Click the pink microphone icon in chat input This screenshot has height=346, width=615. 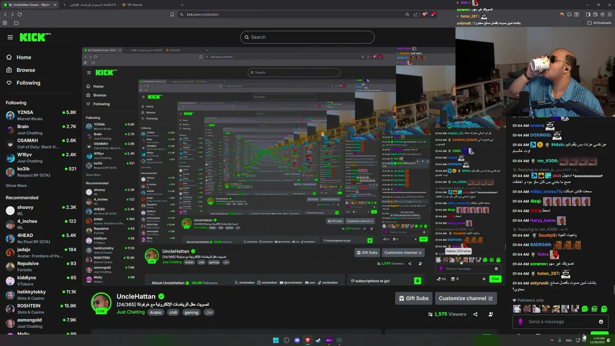[x=520, y=321]
